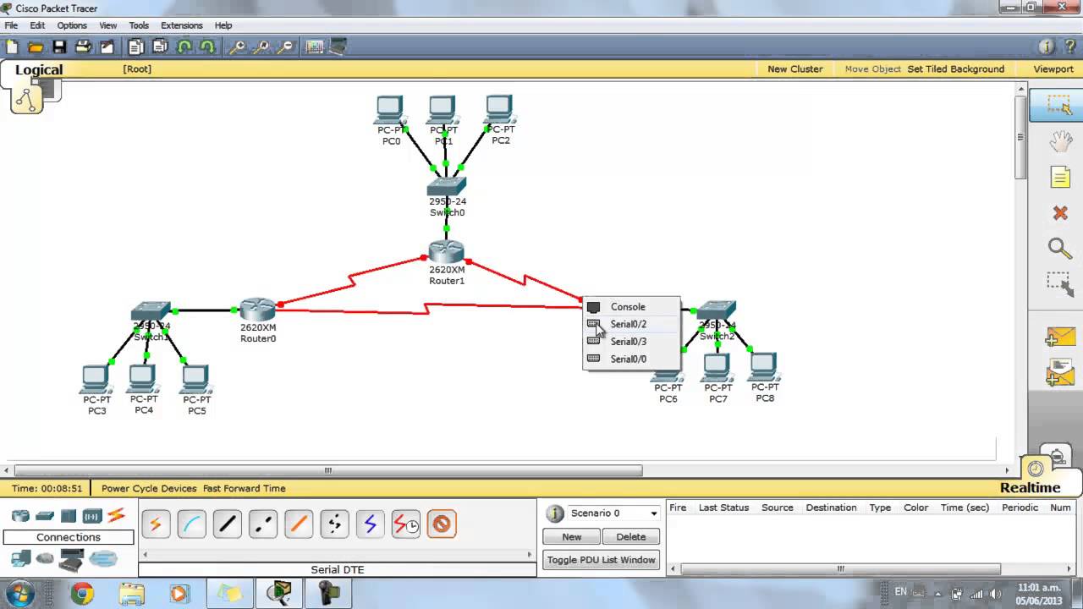This screenshot has height=609, width=1083.
Task: Click the New file toolbar icon
Action: coord(12,47)
